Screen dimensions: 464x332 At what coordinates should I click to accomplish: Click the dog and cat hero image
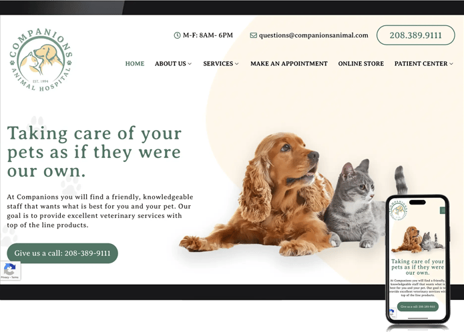[293, 193]
